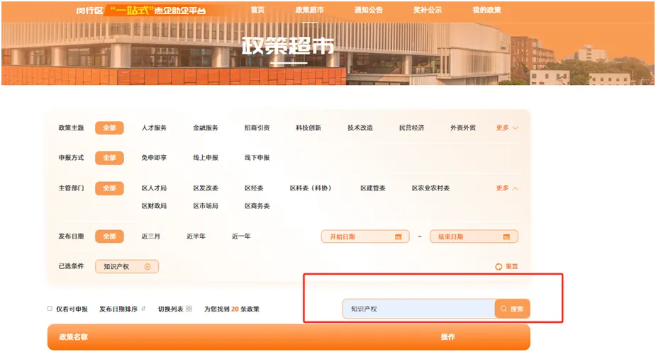Click the 操作 column header
The width and height of the screenshot is (656, 354).
447,337
